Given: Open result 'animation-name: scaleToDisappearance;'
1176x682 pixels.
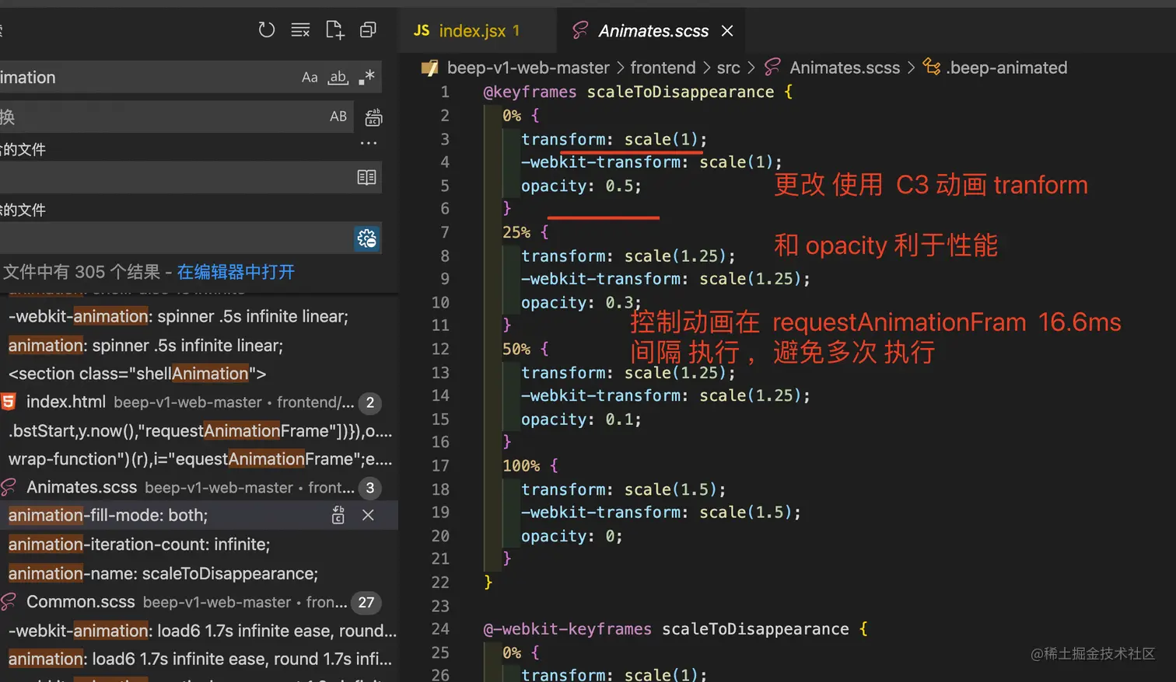Looking at the screenshot, I should [x=163, y=573].
